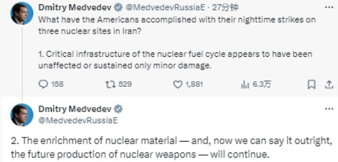Open profile avatar on second tweet
The image size is (338, 162).
tap(22, 114)
